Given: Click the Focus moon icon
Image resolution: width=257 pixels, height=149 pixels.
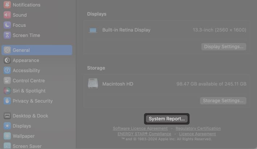Looking at the screenshot, I should [x=7, y=25].
